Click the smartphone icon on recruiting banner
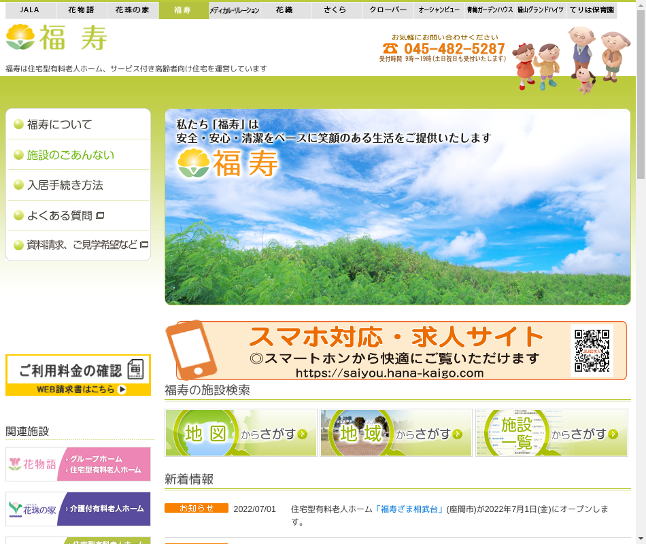 click(x=190, y=350)
